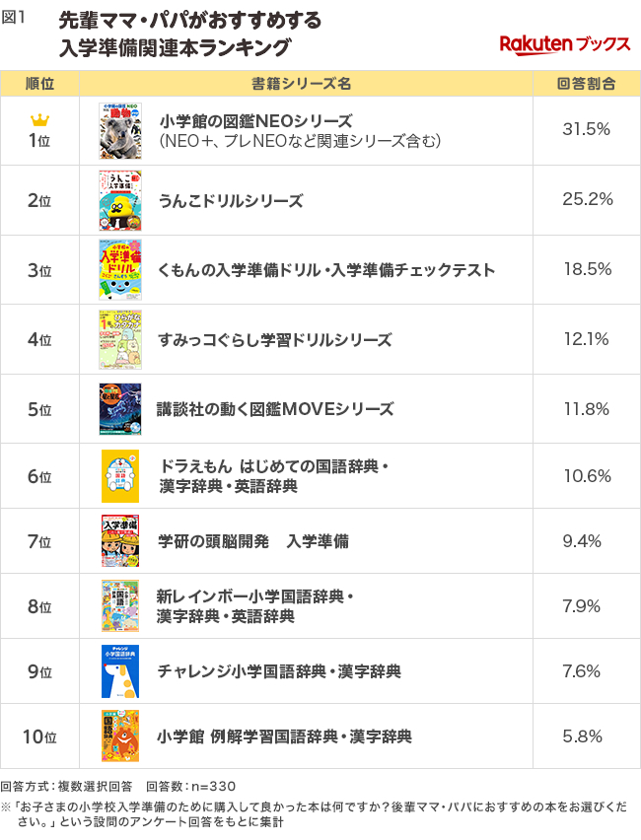
Task: Click the 回答割合 column header
Action: pos(587,84)
